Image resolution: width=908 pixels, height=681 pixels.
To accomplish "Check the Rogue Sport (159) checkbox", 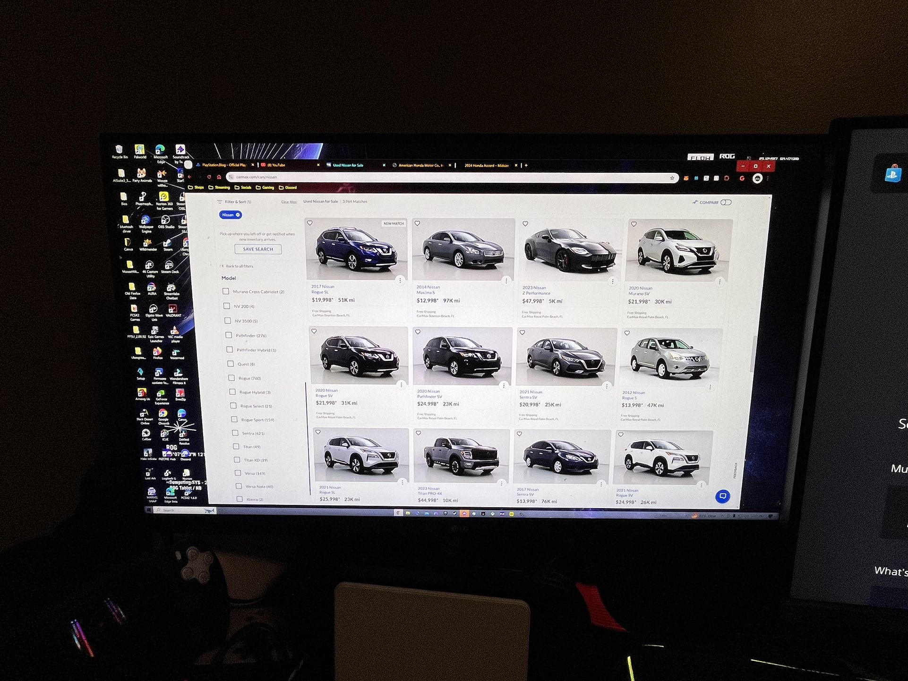I will pyautogui.click(x=234, y=419).
